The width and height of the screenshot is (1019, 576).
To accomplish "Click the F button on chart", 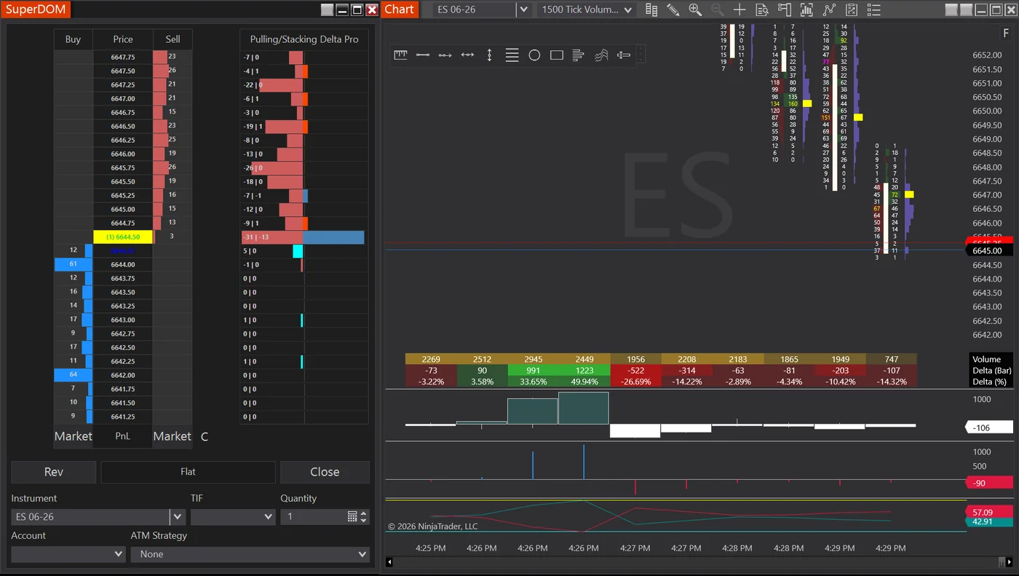I will click(1006, 33).
